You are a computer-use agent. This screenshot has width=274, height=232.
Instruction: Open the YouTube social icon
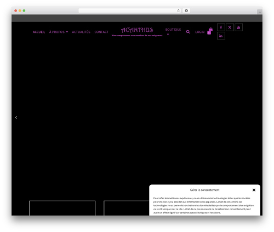pos(238,27)
